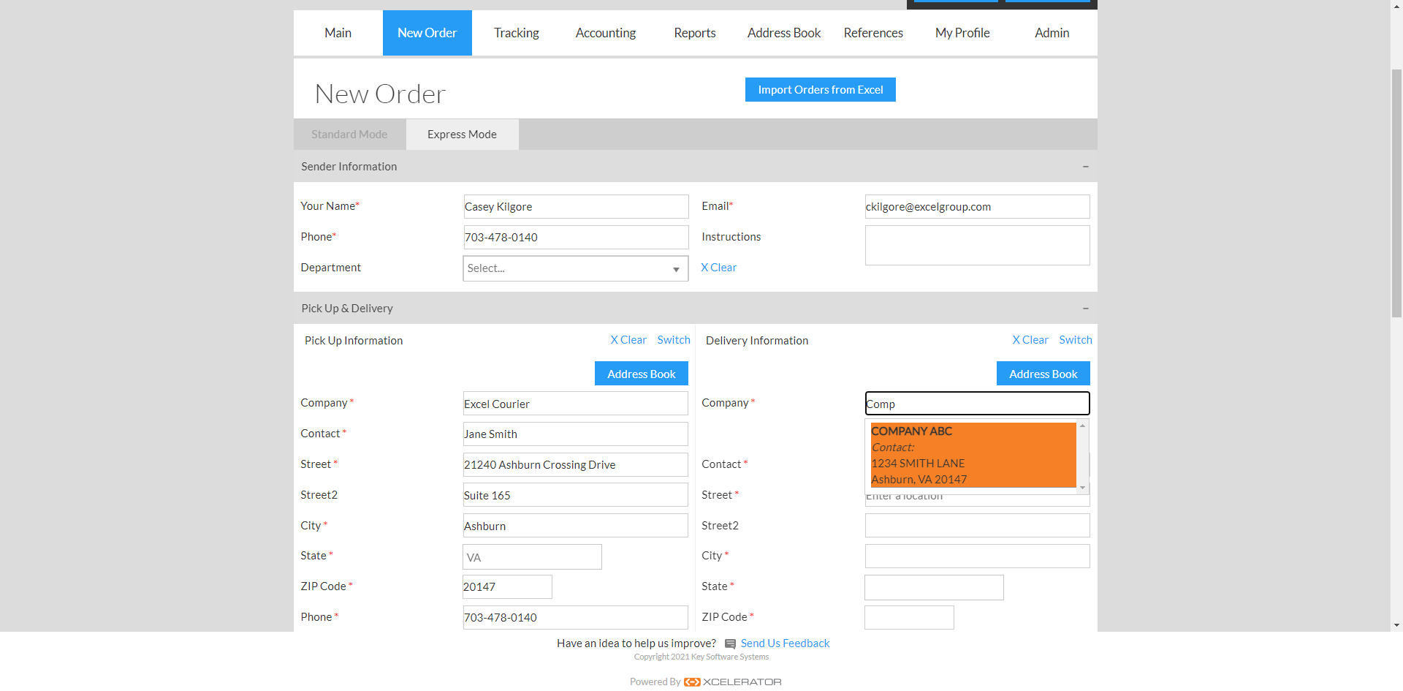
Task: Open the Department dropdown
Action: 576,268
